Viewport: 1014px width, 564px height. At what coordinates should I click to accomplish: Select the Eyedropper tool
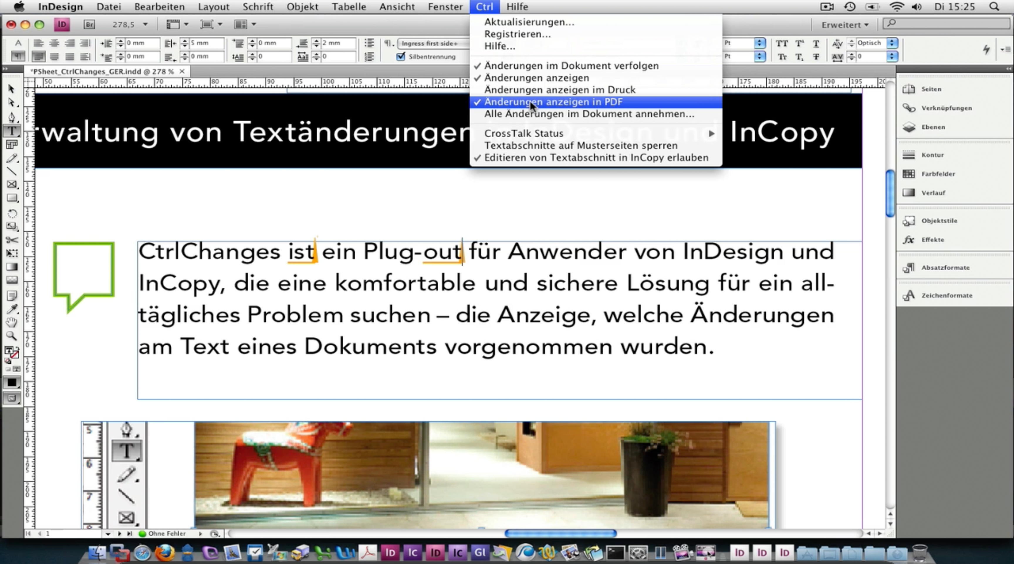tap(12, 309)
